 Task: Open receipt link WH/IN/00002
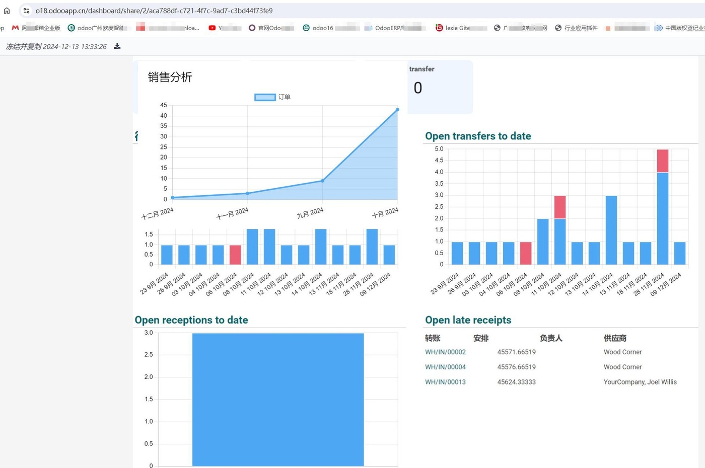coord(445,352)
